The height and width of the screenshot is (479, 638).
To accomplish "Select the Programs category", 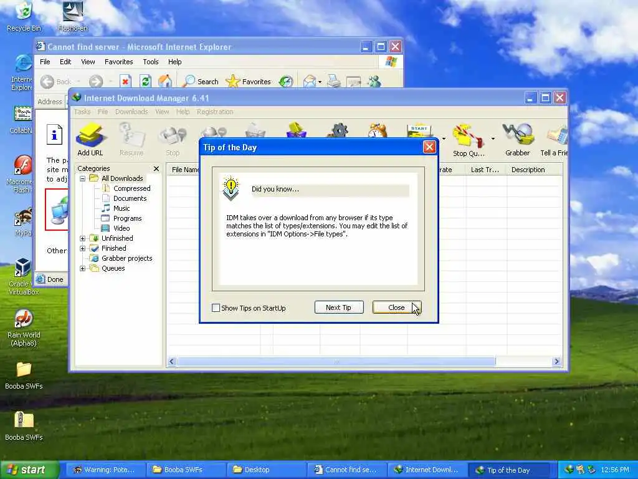I will [127, 218].
